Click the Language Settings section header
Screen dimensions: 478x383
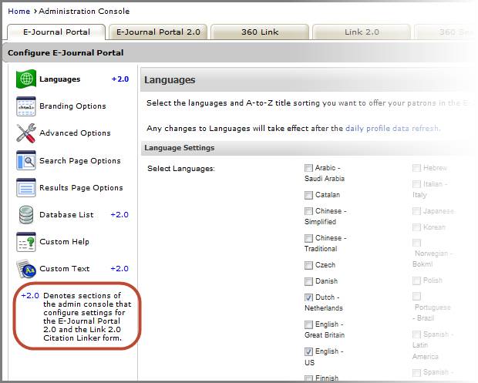point(179,148)
